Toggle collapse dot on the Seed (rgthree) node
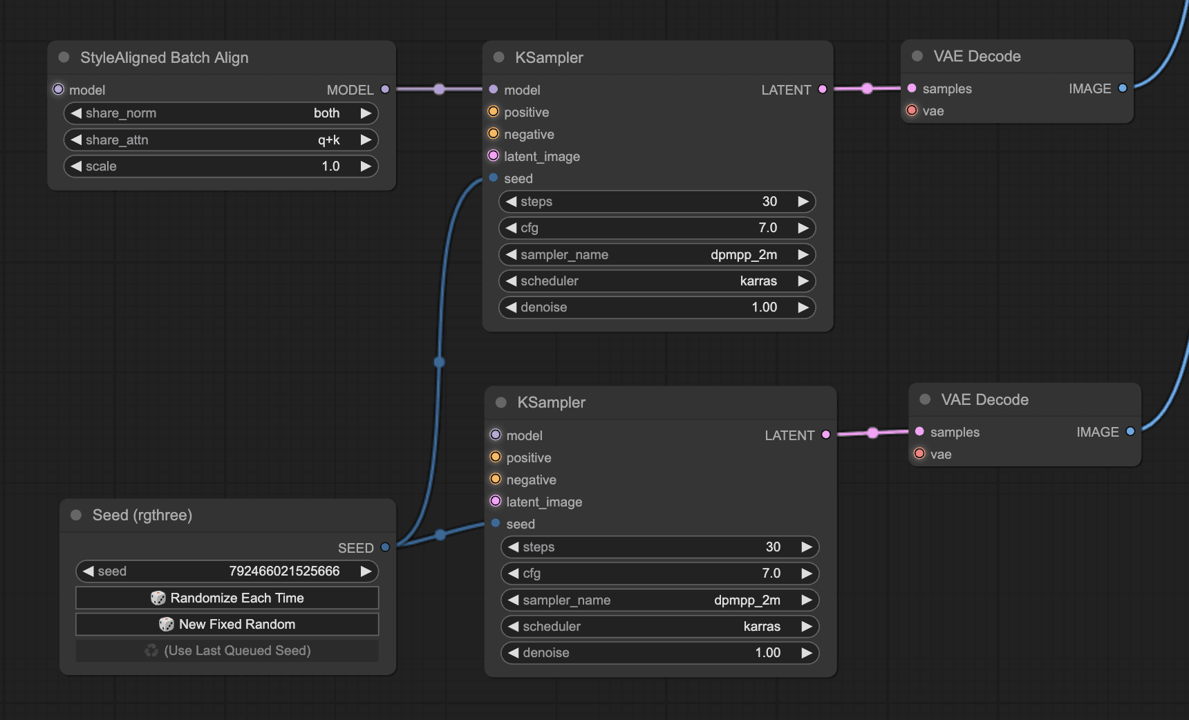Screen dimensions: 1189x720 [77, 515]
